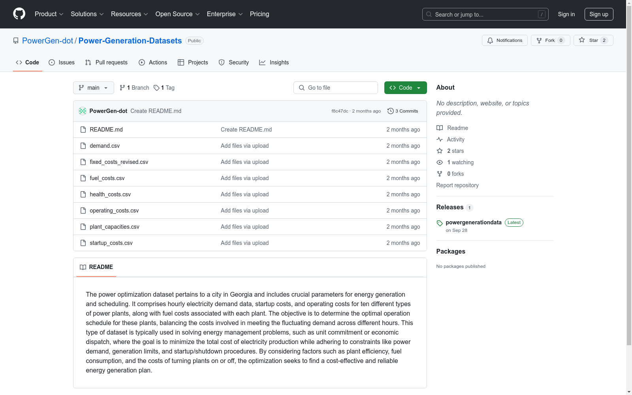Open the Packages heading link
Screen dimensions: 632x395
point(451,252)
